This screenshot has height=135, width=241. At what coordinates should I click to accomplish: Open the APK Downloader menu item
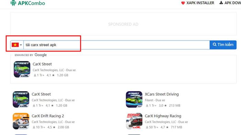233,3
